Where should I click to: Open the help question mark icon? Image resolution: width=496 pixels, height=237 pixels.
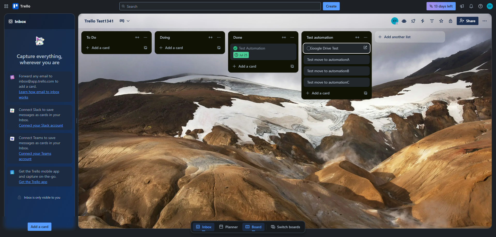tap(481, 6)
